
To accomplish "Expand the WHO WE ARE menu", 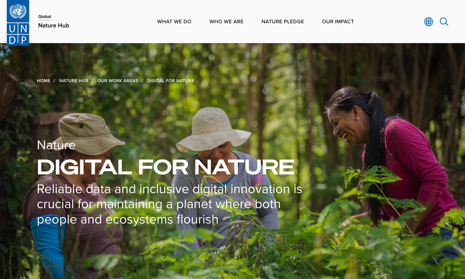I will tap(227, 22).
